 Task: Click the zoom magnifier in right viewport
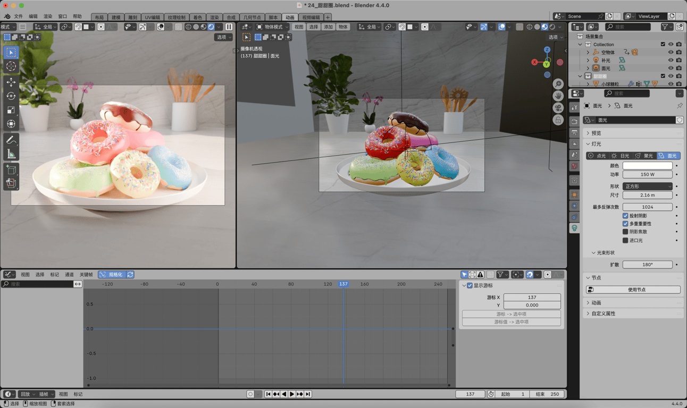click(558, 84)
